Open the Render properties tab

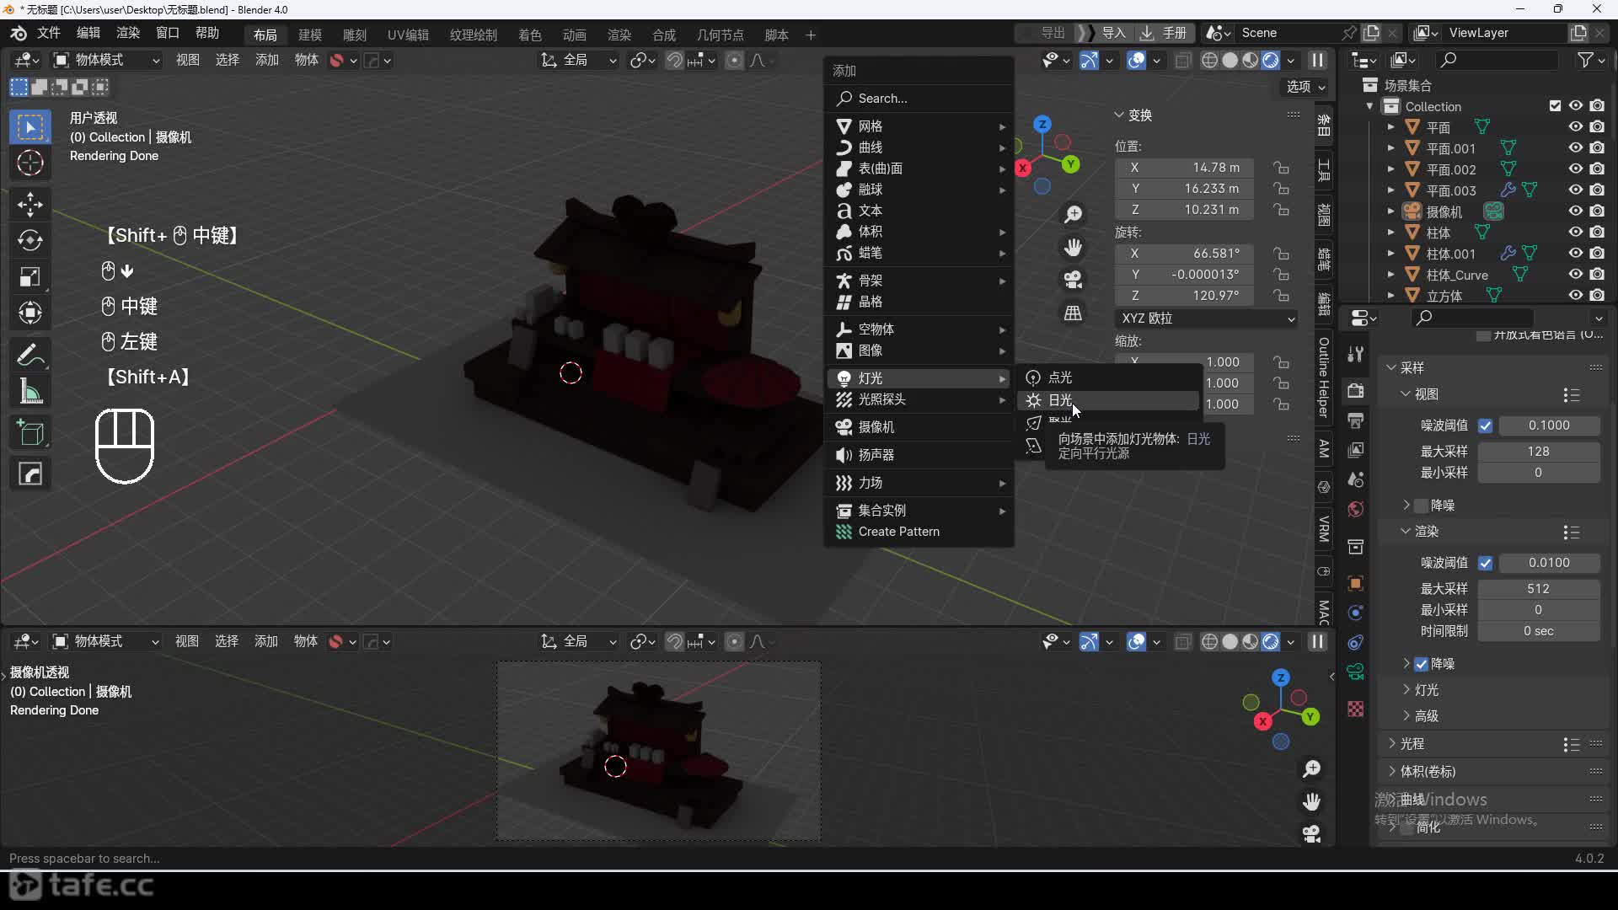click(x=1356, y=391)
